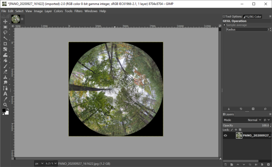Open the Filters menu
The width and height of the screenshot is (272, 167).
tap(78, 11)
